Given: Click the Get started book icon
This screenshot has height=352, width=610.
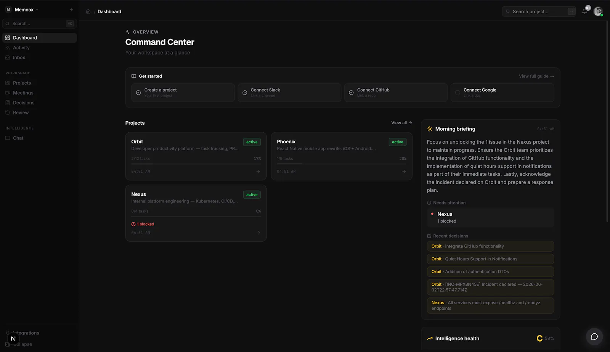Looking at the screenshot, I should 134,76.
